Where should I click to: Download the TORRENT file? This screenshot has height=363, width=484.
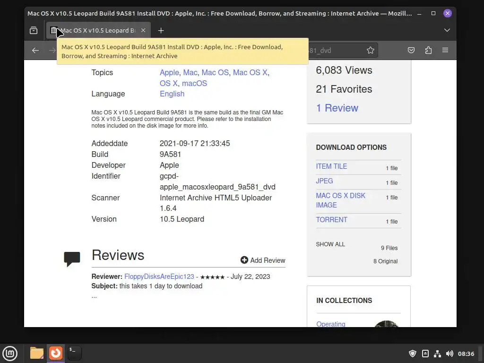(x=331, y=220)
